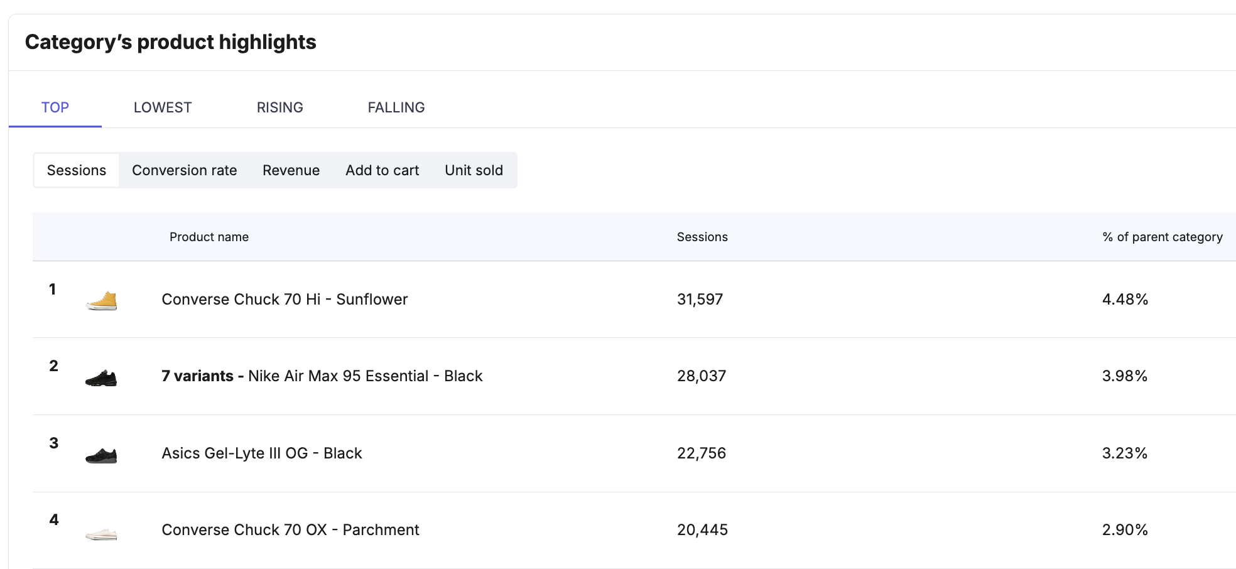Click the 3.23% parent category value
Screen dimensions: 1236x569
tap(1125, 453)
